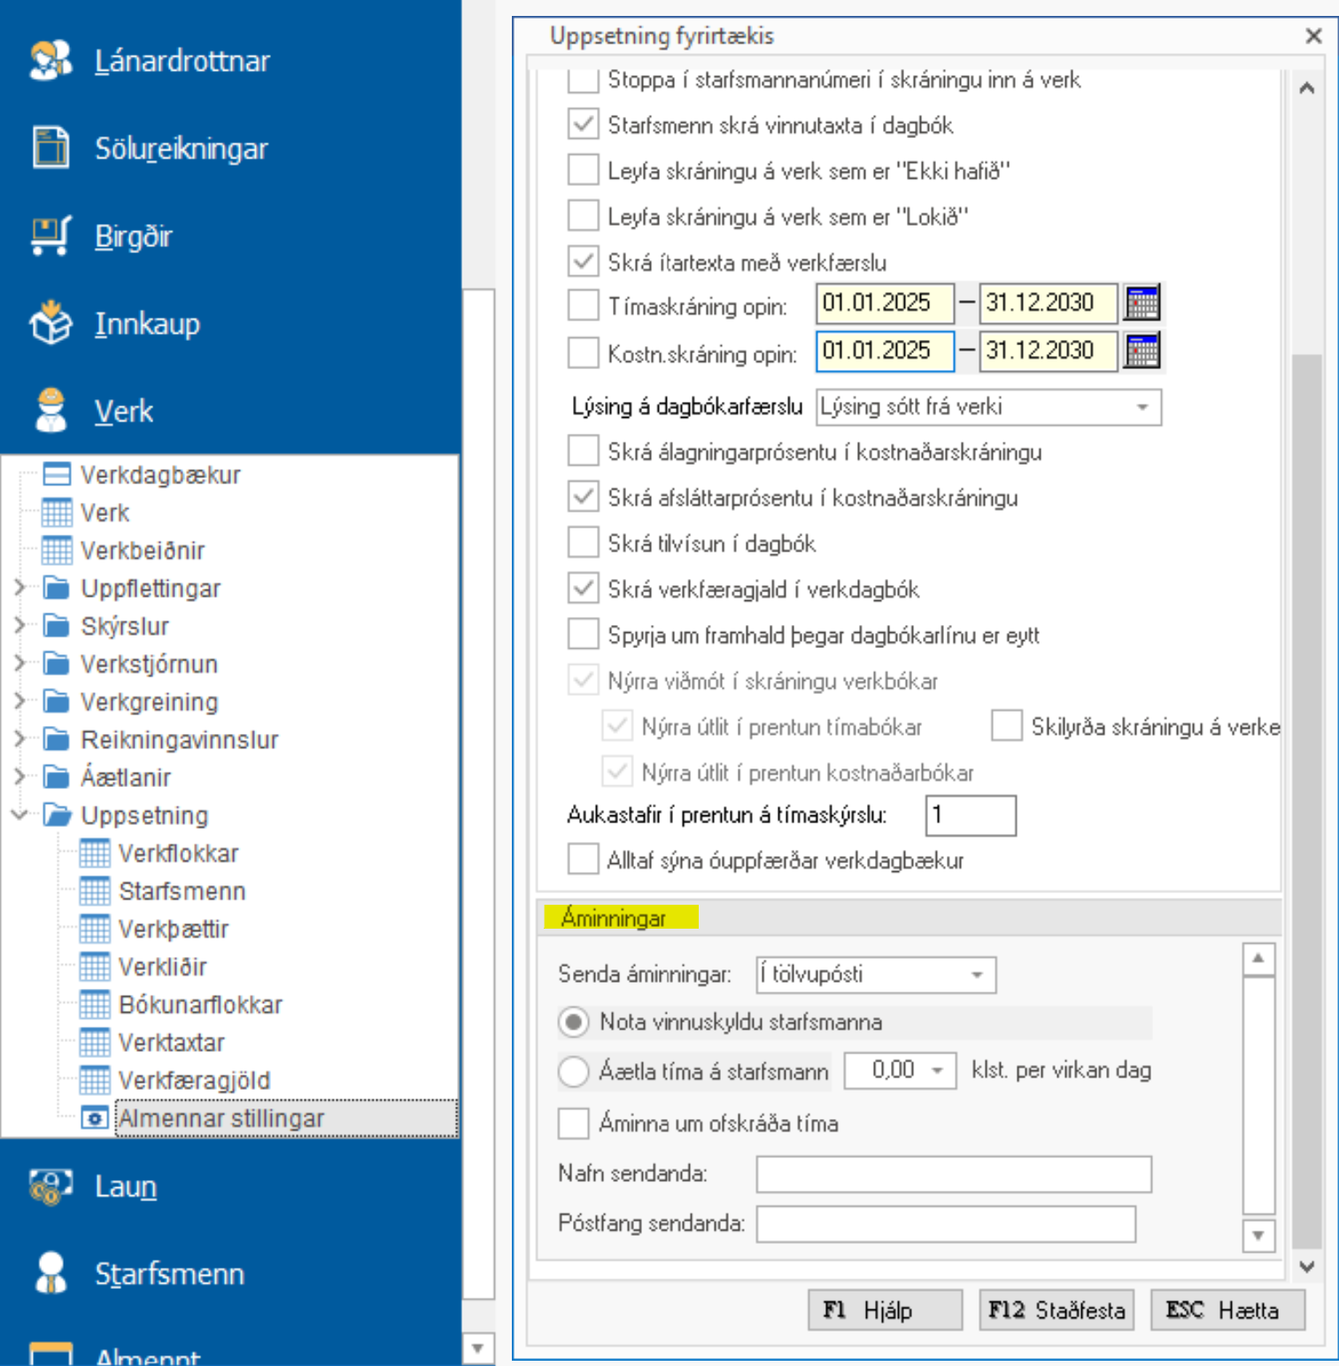Select Áætla tíma á starfsmann radio option
This screenshot has width=1339, height=1366.
pos(574,1071)
